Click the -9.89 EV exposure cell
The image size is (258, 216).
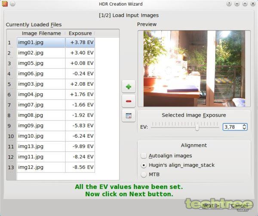pos(80,146)
